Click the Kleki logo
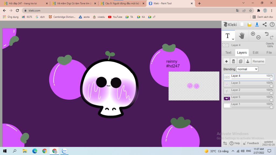Screen dimensions: 276x155 point(230,24)
